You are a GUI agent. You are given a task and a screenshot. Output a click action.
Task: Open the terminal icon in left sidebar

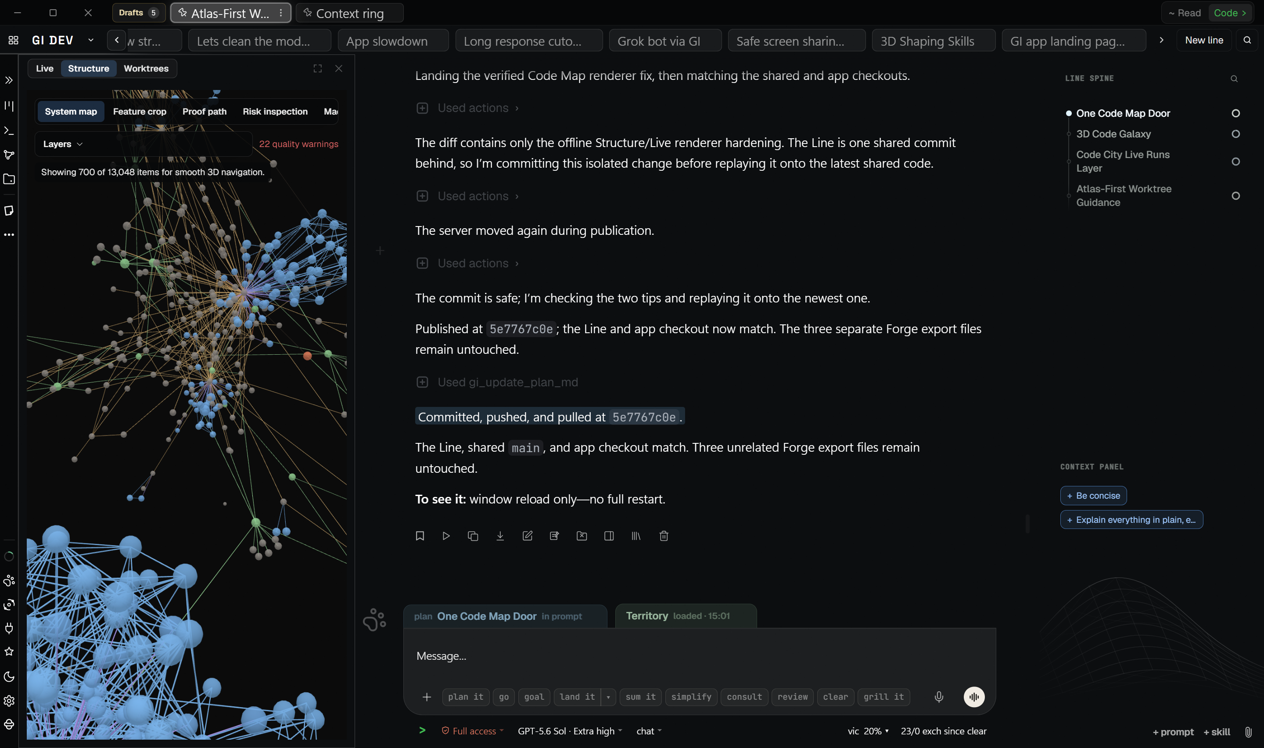pyautogui.click(x=9, y=130)
